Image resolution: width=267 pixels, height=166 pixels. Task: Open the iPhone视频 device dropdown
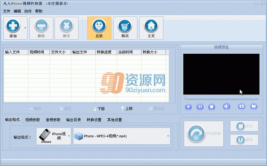coord(54,136)
